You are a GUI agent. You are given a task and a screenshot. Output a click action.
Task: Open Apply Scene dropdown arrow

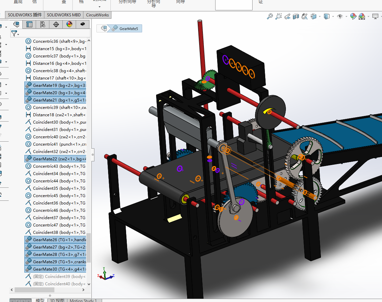(368, 17)
